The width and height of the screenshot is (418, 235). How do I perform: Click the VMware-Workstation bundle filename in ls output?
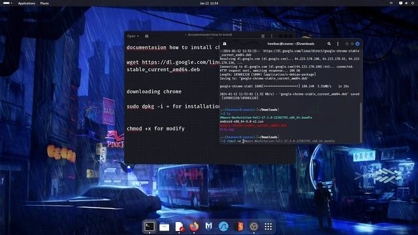tap(266, 117)
